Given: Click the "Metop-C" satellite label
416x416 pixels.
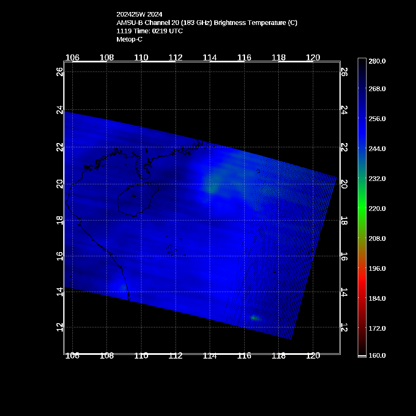Looking at the screenshot, I should point(129,39).
